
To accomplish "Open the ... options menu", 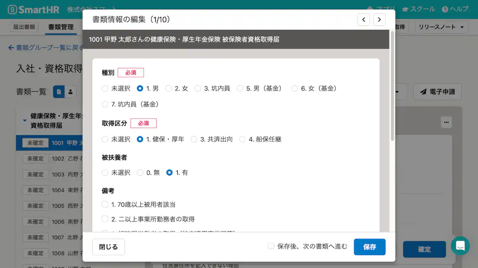I will [x=447, y=122].
